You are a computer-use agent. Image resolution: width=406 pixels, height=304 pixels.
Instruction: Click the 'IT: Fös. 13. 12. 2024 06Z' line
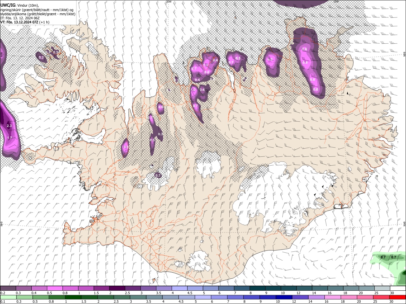[20, 18]
